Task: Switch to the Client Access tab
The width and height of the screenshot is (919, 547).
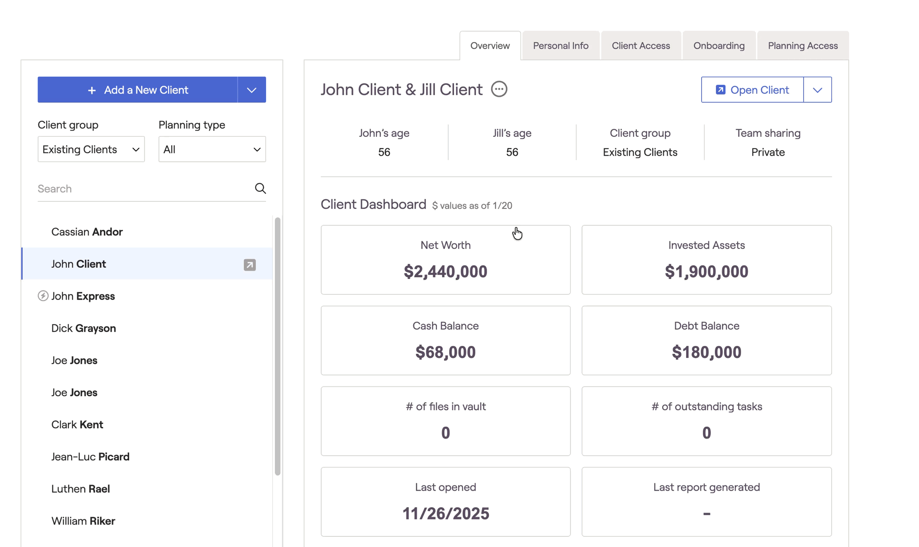Action: 641,46
